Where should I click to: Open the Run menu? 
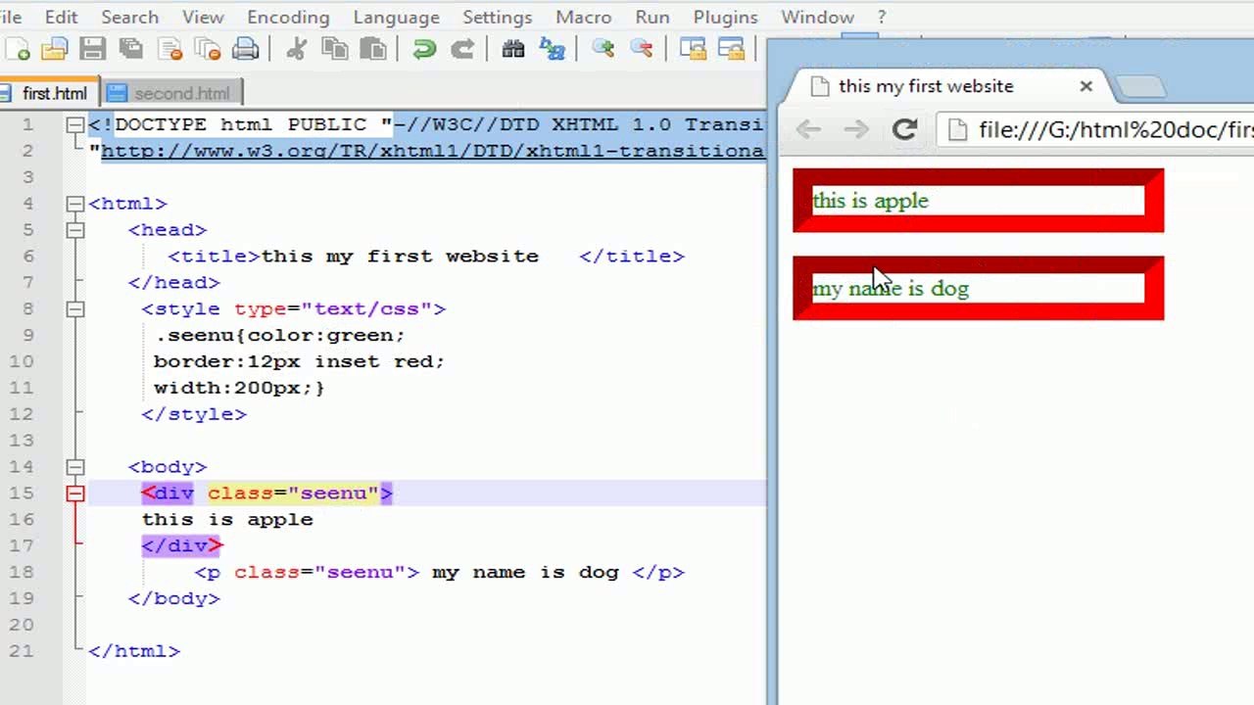[652, 17]
